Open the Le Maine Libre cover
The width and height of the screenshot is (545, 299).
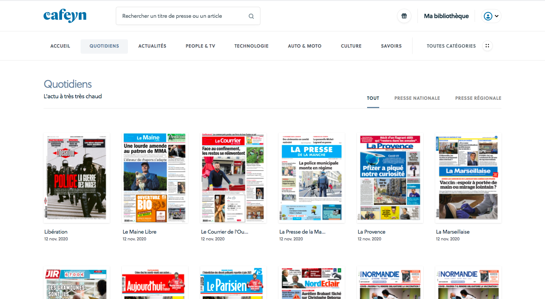pyautogui.click(x=155, y=178)
